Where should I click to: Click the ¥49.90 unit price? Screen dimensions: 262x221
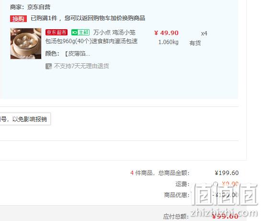click(x=166, y=33)
